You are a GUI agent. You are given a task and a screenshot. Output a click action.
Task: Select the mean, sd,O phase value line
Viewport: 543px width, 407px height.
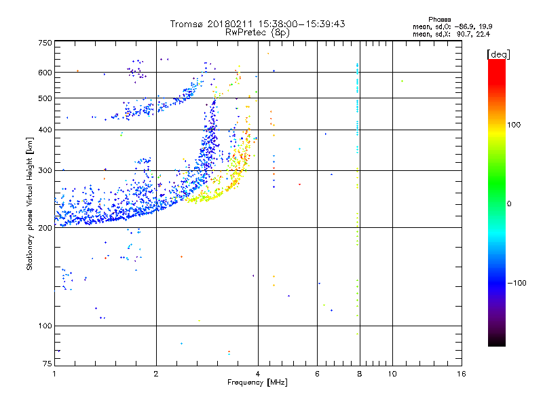(452, 26)
